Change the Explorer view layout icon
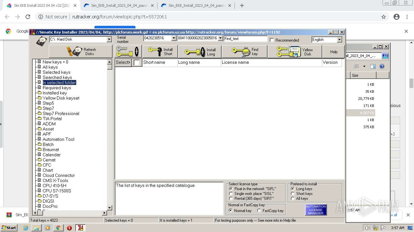This screenshot has height=232, width=414. (x=356, y=66)
